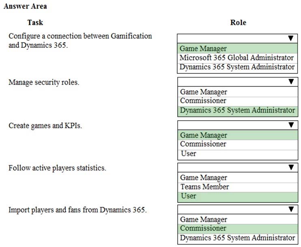Click the Import players and fans text
Image resolution: width=301 pixels, height=247 pixels.
click(x=77, y=210)
